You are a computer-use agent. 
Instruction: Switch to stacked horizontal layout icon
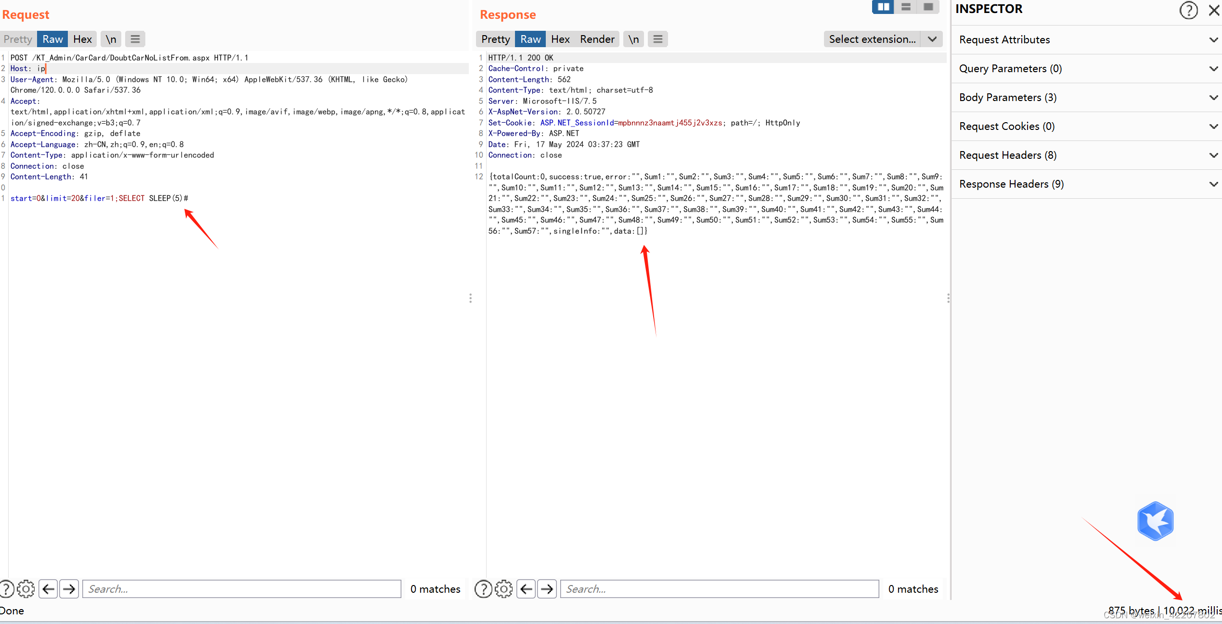point(906,7)
